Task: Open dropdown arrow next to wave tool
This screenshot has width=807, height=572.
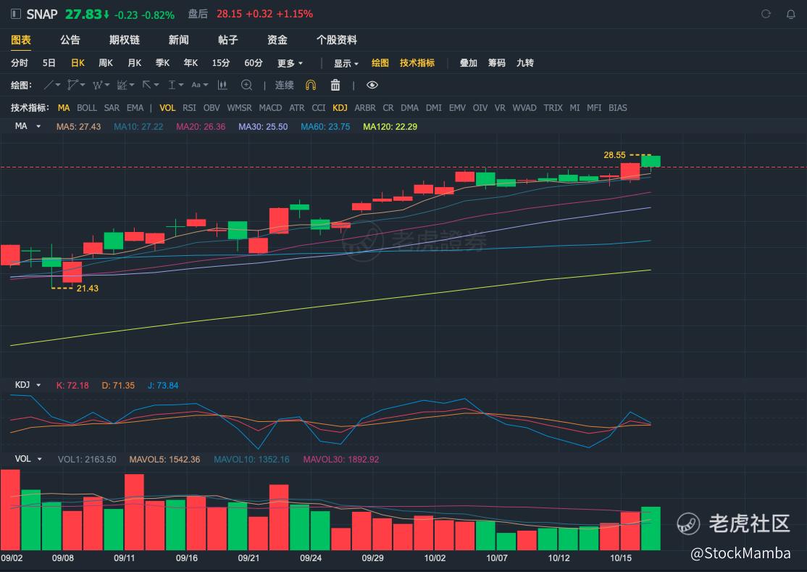Action: click(x=107, y=85)
